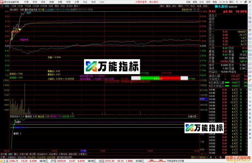Viewport: 252px width, 163px height.
Task: Select the 资金博弈 bottom tab
Action: [x=53, y=154]
